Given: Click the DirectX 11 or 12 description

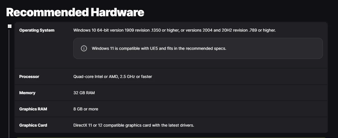Looking at the screenshot, I should 133,125.
